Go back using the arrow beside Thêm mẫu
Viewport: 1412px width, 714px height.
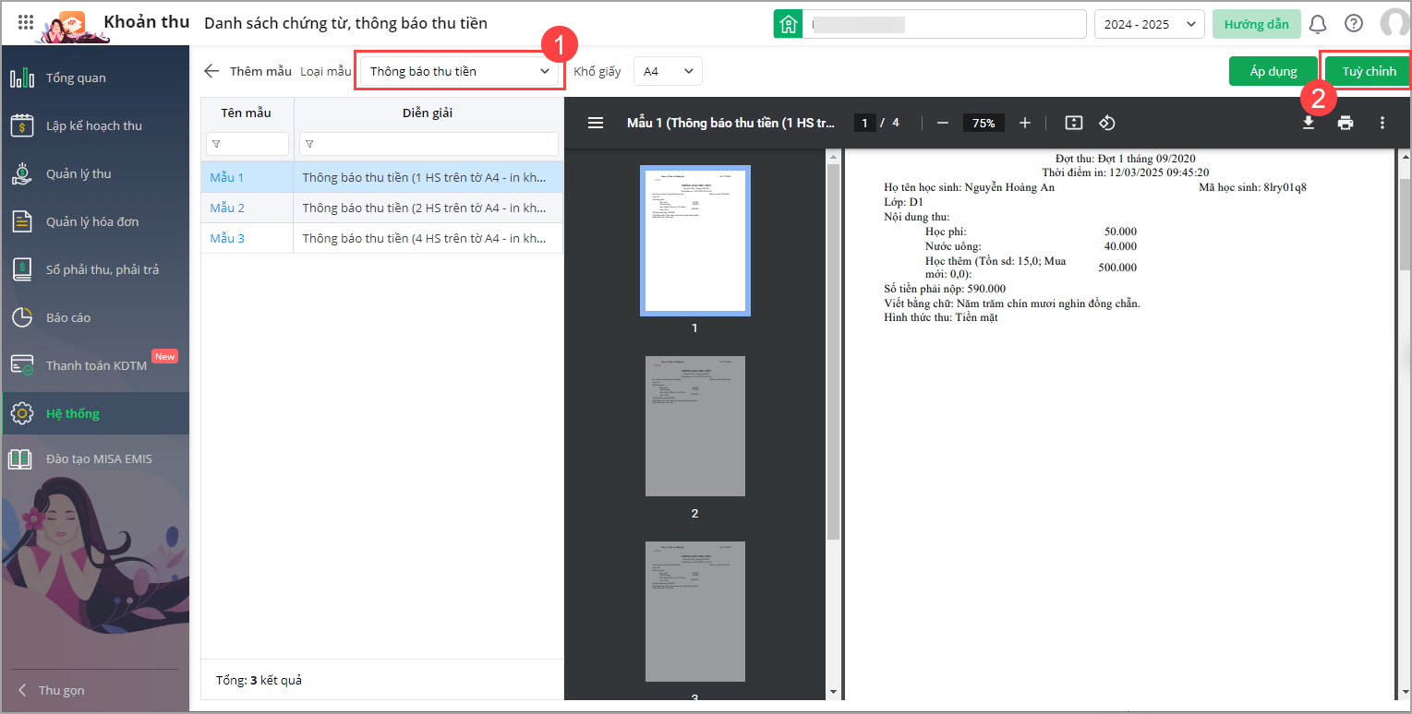(212, 71)
